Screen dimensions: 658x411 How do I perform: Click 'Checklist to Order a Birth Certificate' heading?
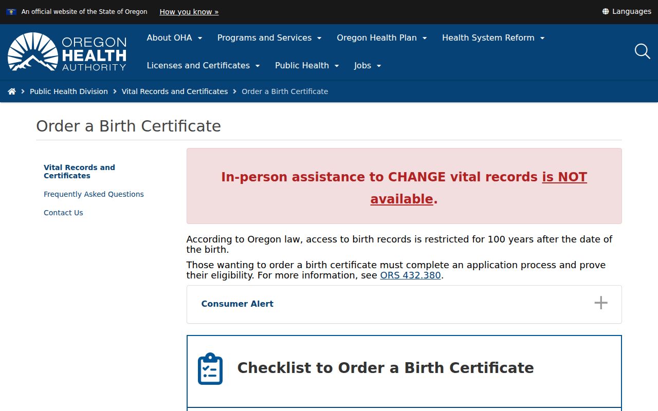click(x=386, y=368)
